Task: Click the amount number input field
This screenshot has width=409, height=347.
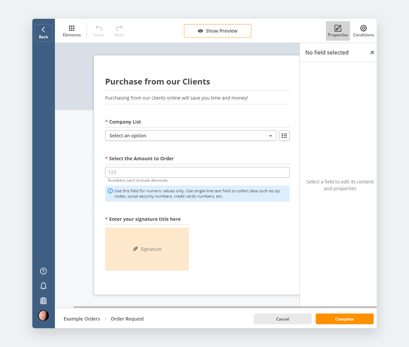Action: coord(197,172)
